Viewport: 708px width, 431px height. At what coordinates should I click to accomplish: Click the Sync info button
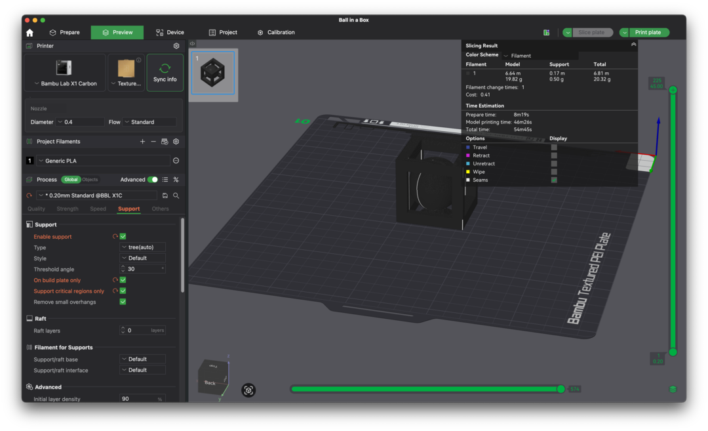(165, 73)
